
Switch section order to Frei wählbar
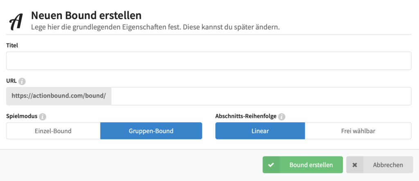(x=358, y=131)
